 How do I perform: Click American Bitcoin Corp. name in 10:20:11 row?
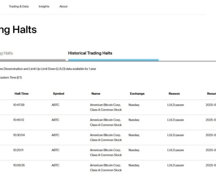(x=106, y=153)
